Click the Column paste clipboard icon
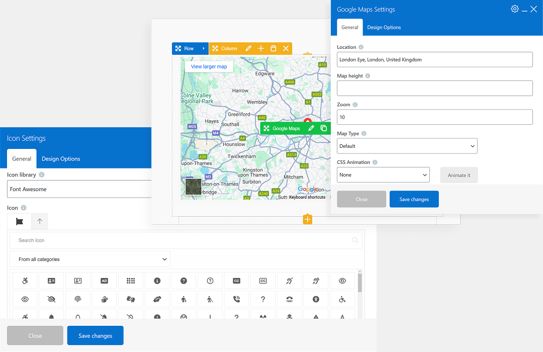The width and height of the screenshot is (543, 352). coord(274,48)
